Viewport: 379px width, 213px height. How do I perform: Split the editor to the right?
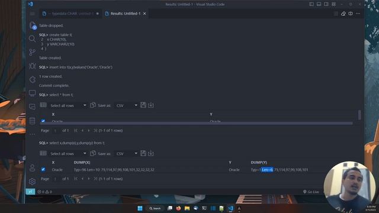[351, 14]
